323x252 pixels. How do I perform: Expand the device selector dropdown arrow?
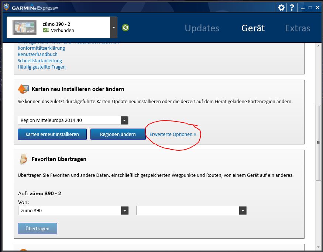(x=114, y=28)
